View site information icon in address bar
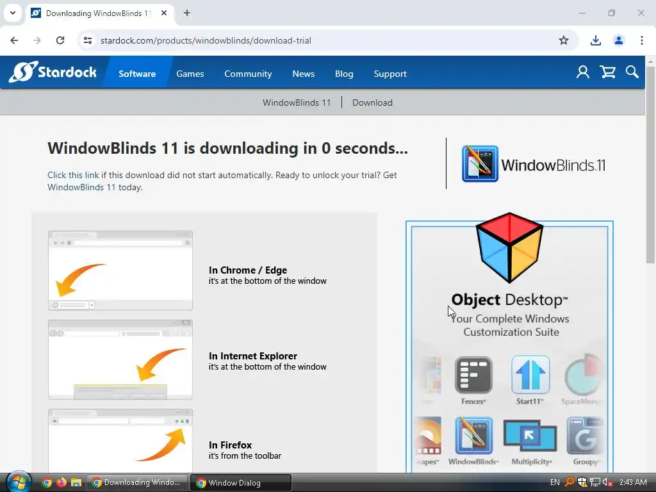The width and height of the screenshot is (656, 492). click(x=88, y=40)
